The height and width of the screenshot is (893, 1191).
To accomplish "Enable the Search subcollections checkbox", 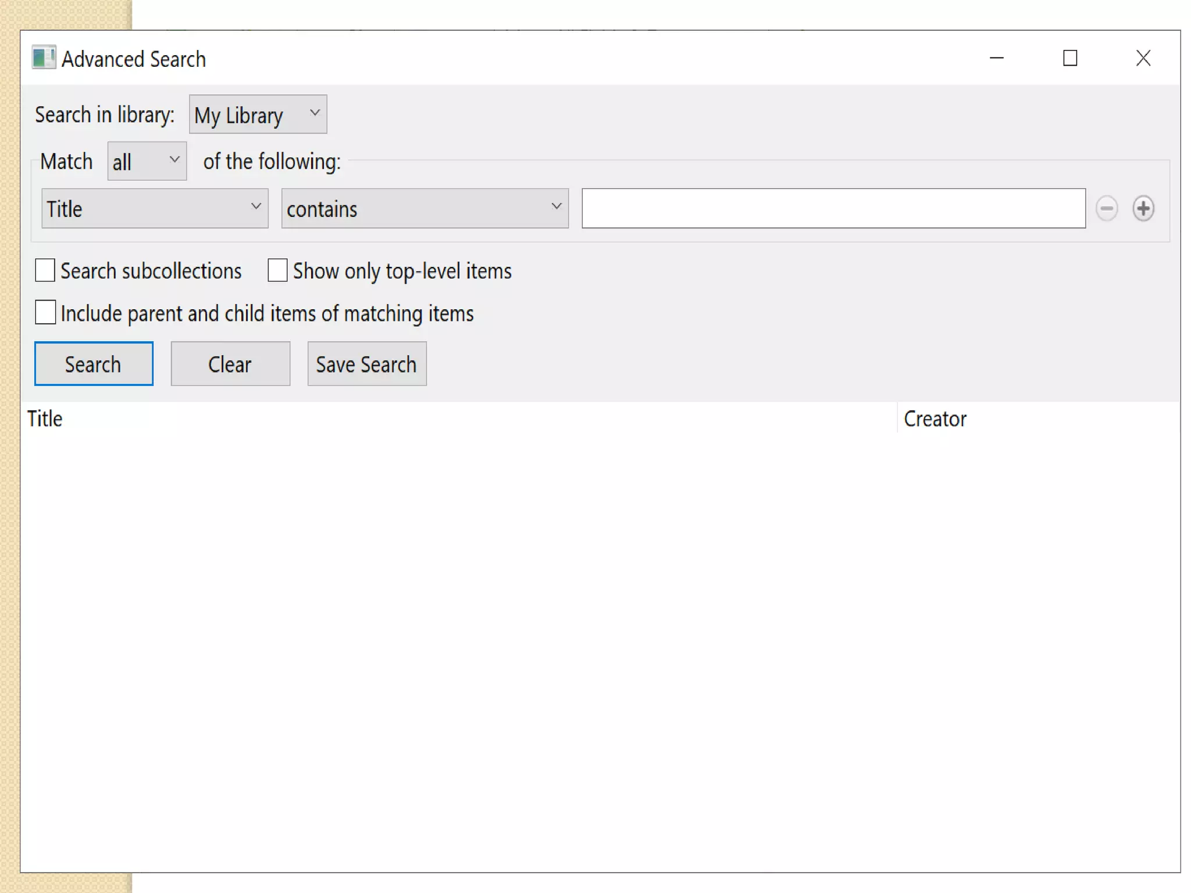I will tap(45, 270).
